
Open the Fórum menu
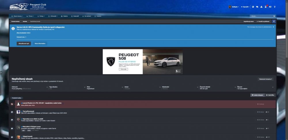(30, 16)
